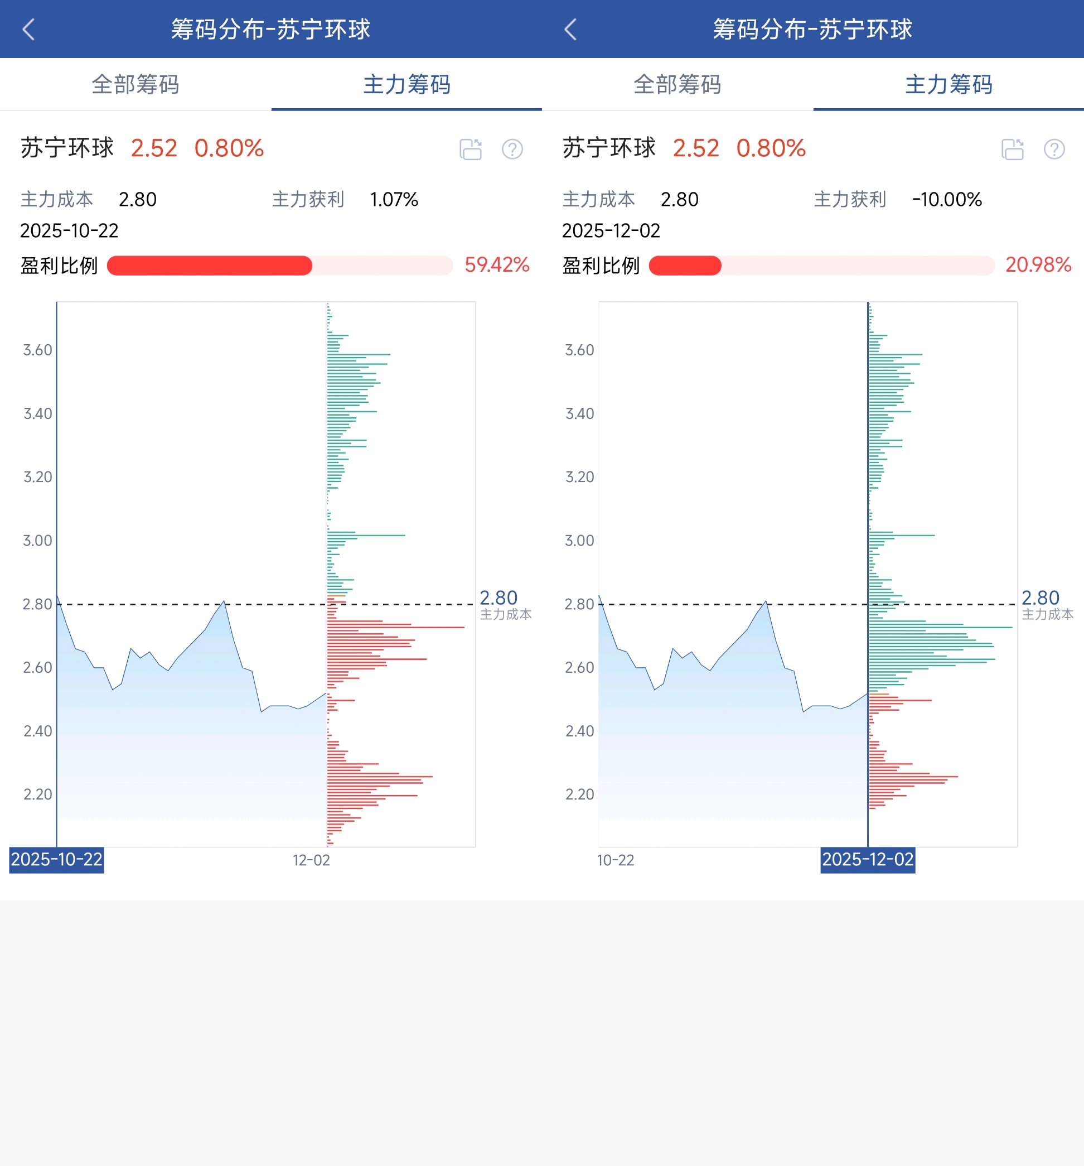This screenshot has height=1166, width=1084.
Task: Tap 苏宁环球 stock name in left panel
Action: coord(67,148)
